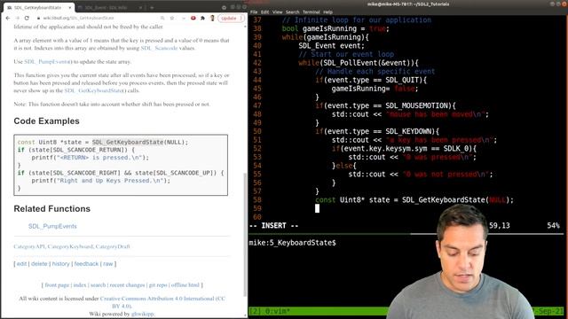
Task: Open SDL_PumpEvents under Related Functions
Action: coord(52,226)
